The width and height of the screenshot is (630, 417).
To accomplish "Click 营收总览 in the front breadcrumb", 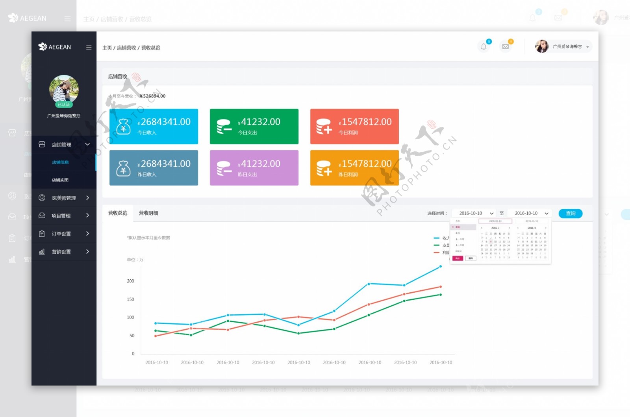I will point(151,48).
